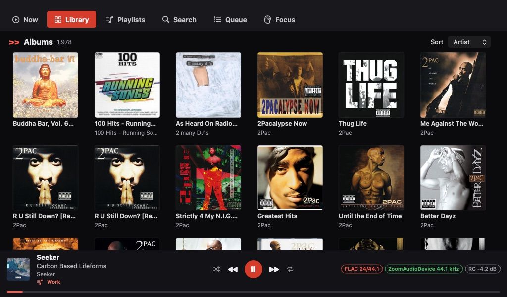Screen dimensions: 507x297
Task: Open the Playlists tab
Action: click(x=125, y=20)
